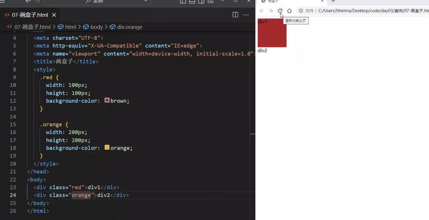Expand the html breadcrumb item

[70, 27]
